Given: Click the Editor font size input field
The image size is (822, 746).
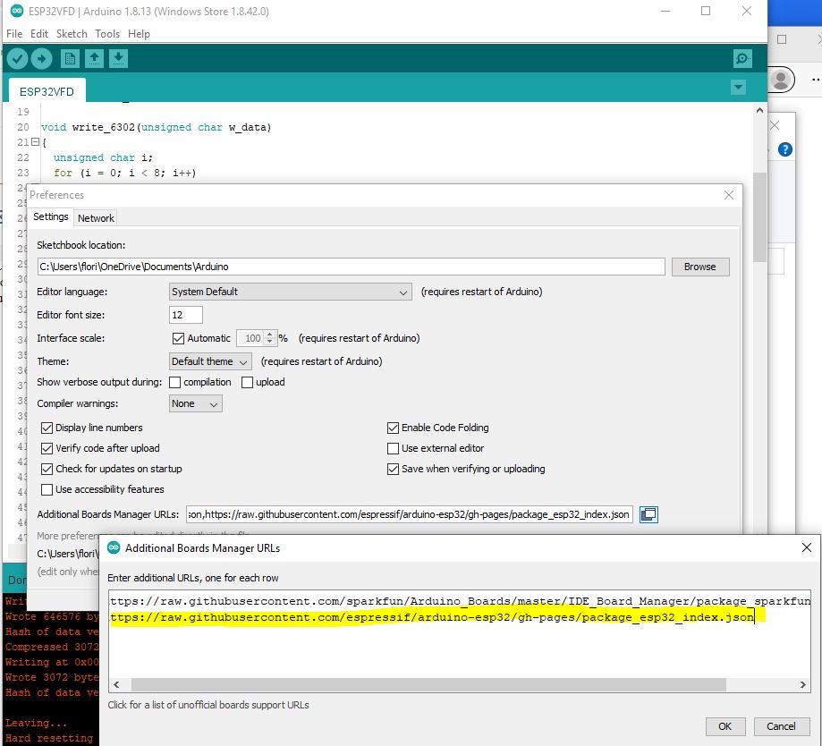Looking at the screenshot, I should tap(184, 316).
